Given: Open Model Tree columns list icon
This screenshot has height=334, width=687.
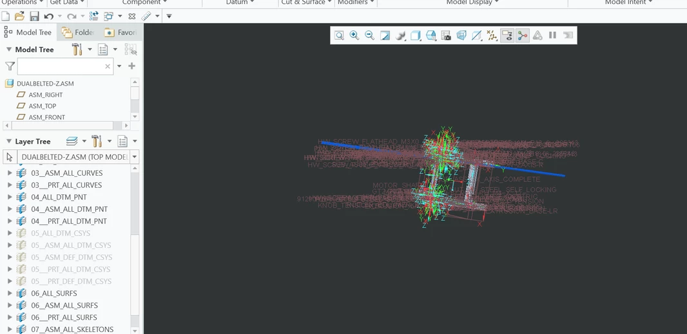Looking at the screenshot, I should 103,50.
